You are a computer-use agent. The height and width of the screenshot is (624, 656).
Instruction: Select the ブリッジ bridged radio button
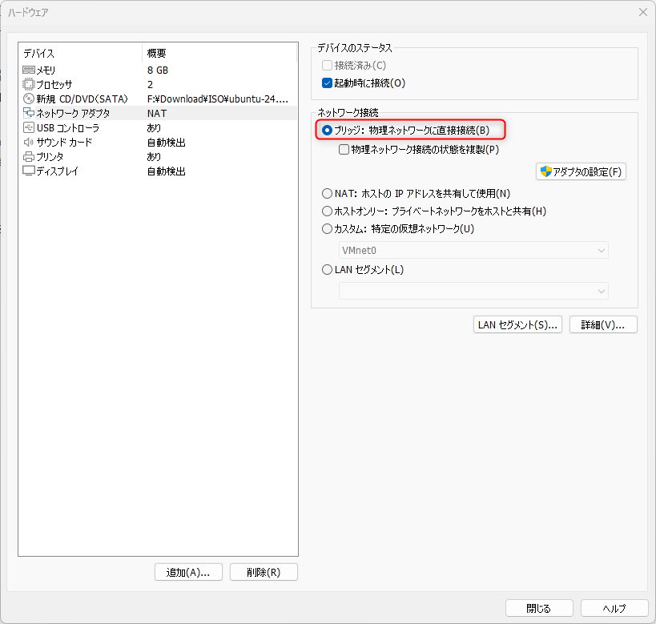coord(327,130)
